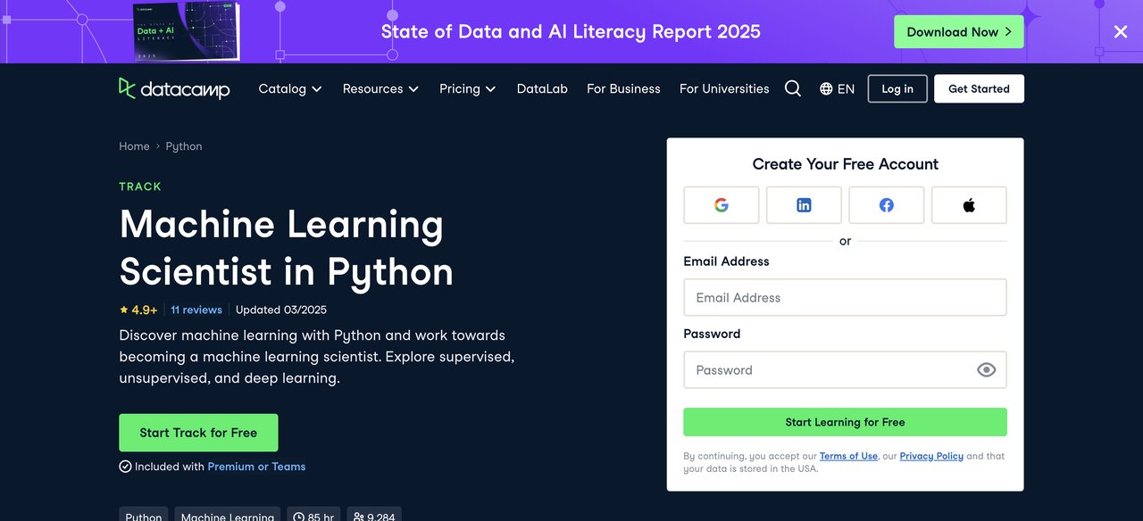Open the Python breadcrumb link
The image size is (1143, 521).
(x=184, y=146)
